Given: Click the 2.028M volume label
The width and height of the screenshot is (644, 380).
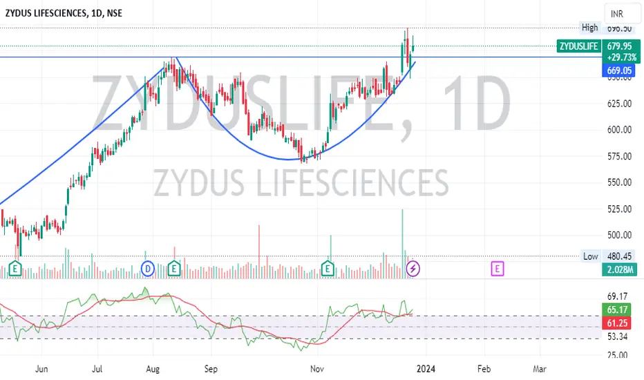Looking at the screenshot, I should point(619,269).
